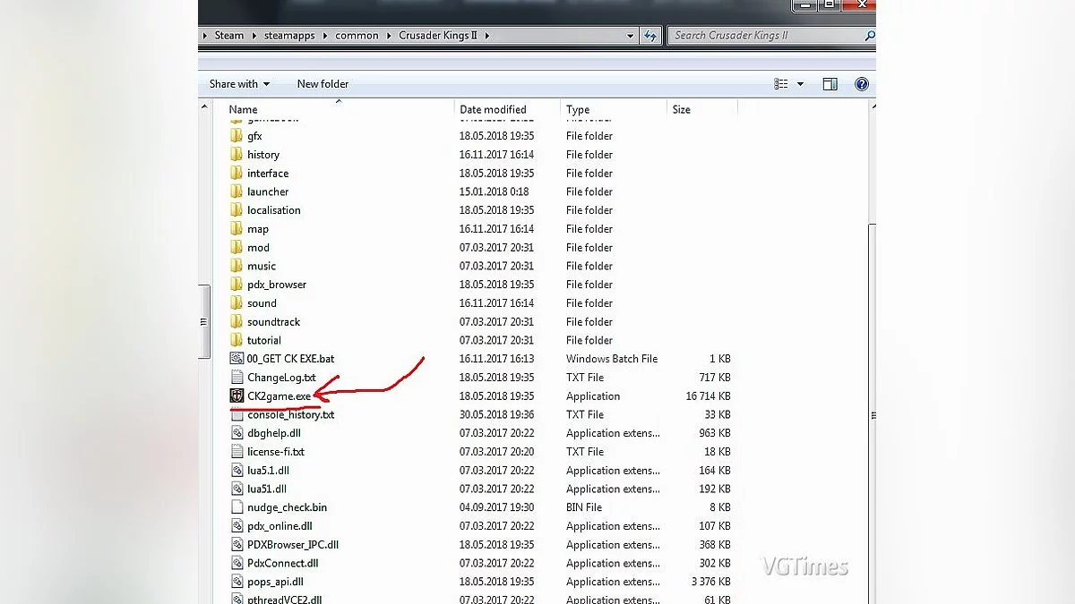
Task: Expand the arrow after common in breadcrumb
Action: [387, 36]
